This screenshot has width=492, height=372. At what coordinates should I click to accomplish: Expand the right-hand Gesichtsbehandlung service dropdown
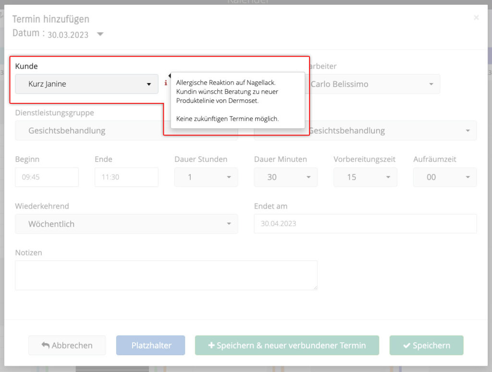pyautogui.click(x=389, y=131)
